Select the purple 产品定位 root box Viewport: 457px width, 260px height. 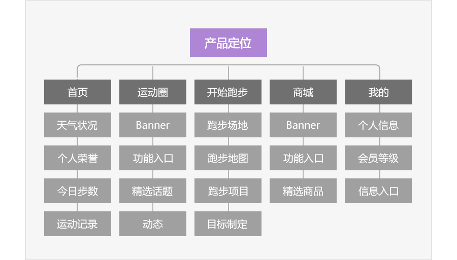coord(228,43)
